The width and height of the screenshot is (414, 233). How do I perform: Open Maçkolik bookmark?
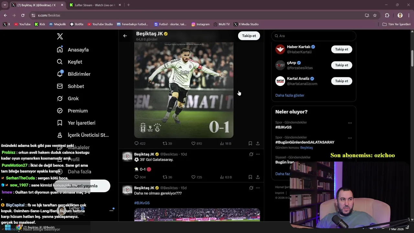coord(57,24)
